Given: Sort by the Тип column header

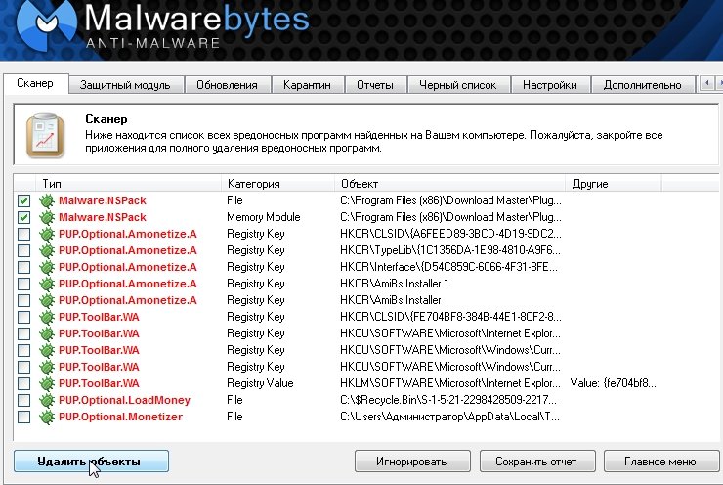Looking at the screenshot, I should click(x=128, y=184).
